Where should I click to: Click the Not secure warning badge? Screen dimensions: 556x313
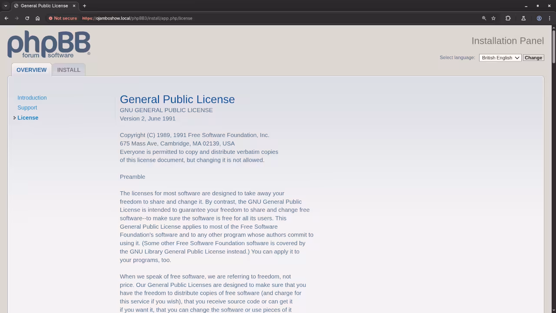63,18
